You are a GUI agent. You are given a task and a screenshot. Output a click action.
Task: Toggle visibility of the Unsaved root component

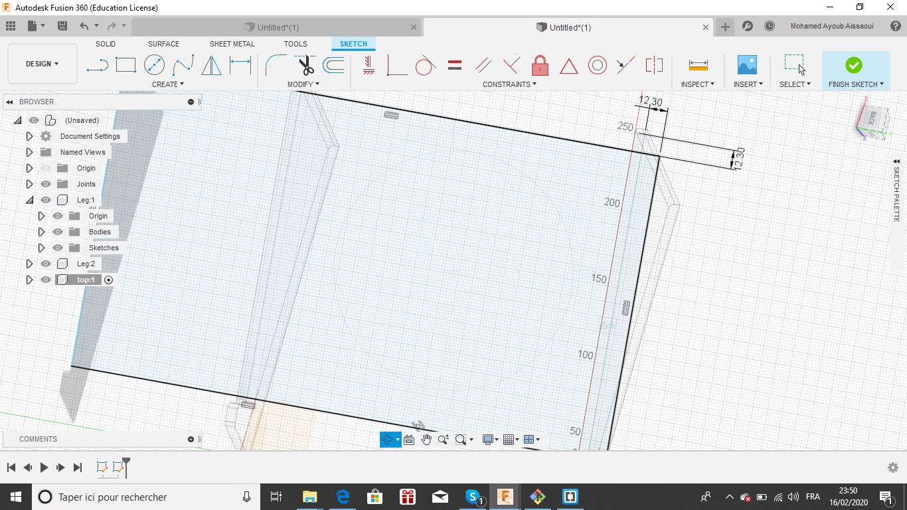[34, 120]
